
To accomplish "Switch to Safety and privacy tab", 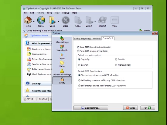I will pyautogui.click(x=82, y=39).
